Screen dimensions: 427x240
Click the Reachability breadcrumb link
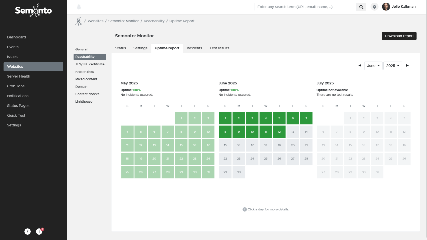pos(154,21)
